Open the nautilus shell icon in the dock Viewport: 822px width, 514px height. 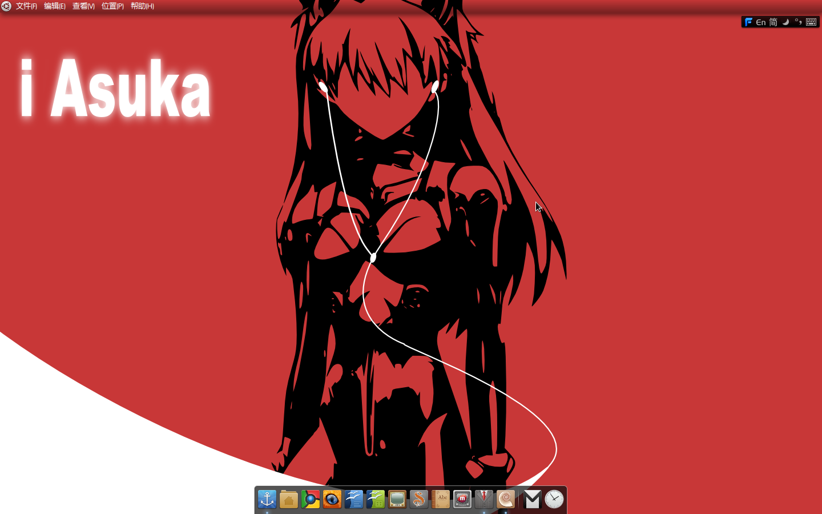[506, 500]
